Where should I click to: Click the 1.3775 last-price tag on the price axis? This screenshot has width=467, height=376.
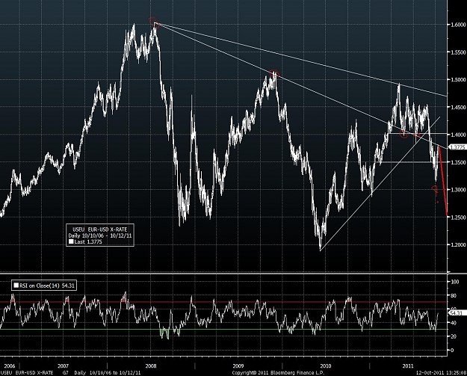tap(457, 147)
